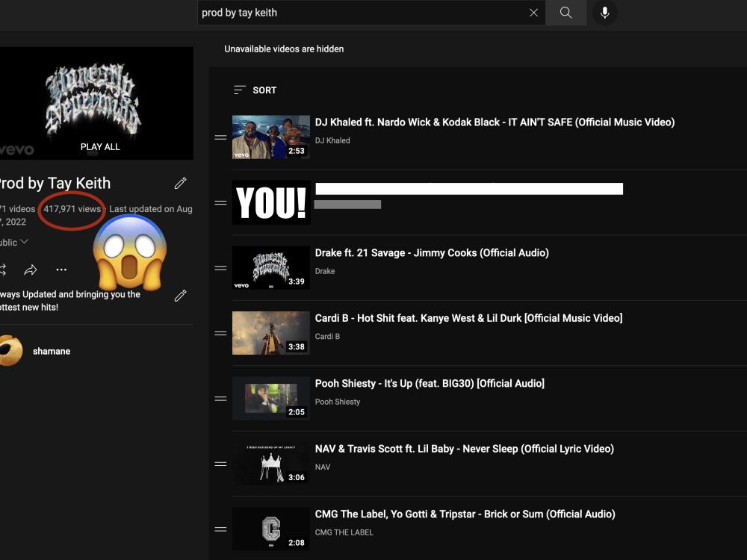Image resolution: width=747 pixels, height=560 pixels.
Task: Click the Share arrow icon in playlist panel
Action: 31,270
